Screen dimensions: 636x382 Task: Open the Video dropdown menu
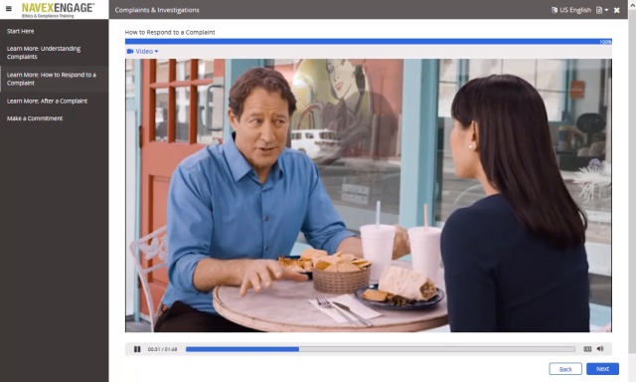(143, 51)
